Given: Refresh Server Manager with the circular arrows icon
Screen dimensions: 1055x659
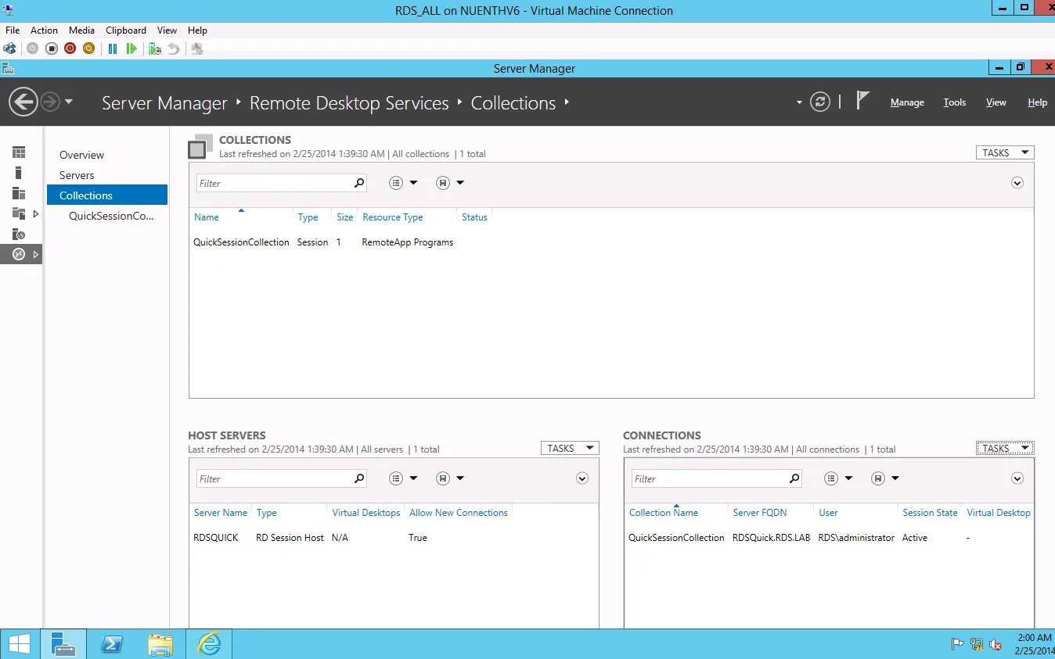Looking at the screenshot, I should [x=819, y=102].
